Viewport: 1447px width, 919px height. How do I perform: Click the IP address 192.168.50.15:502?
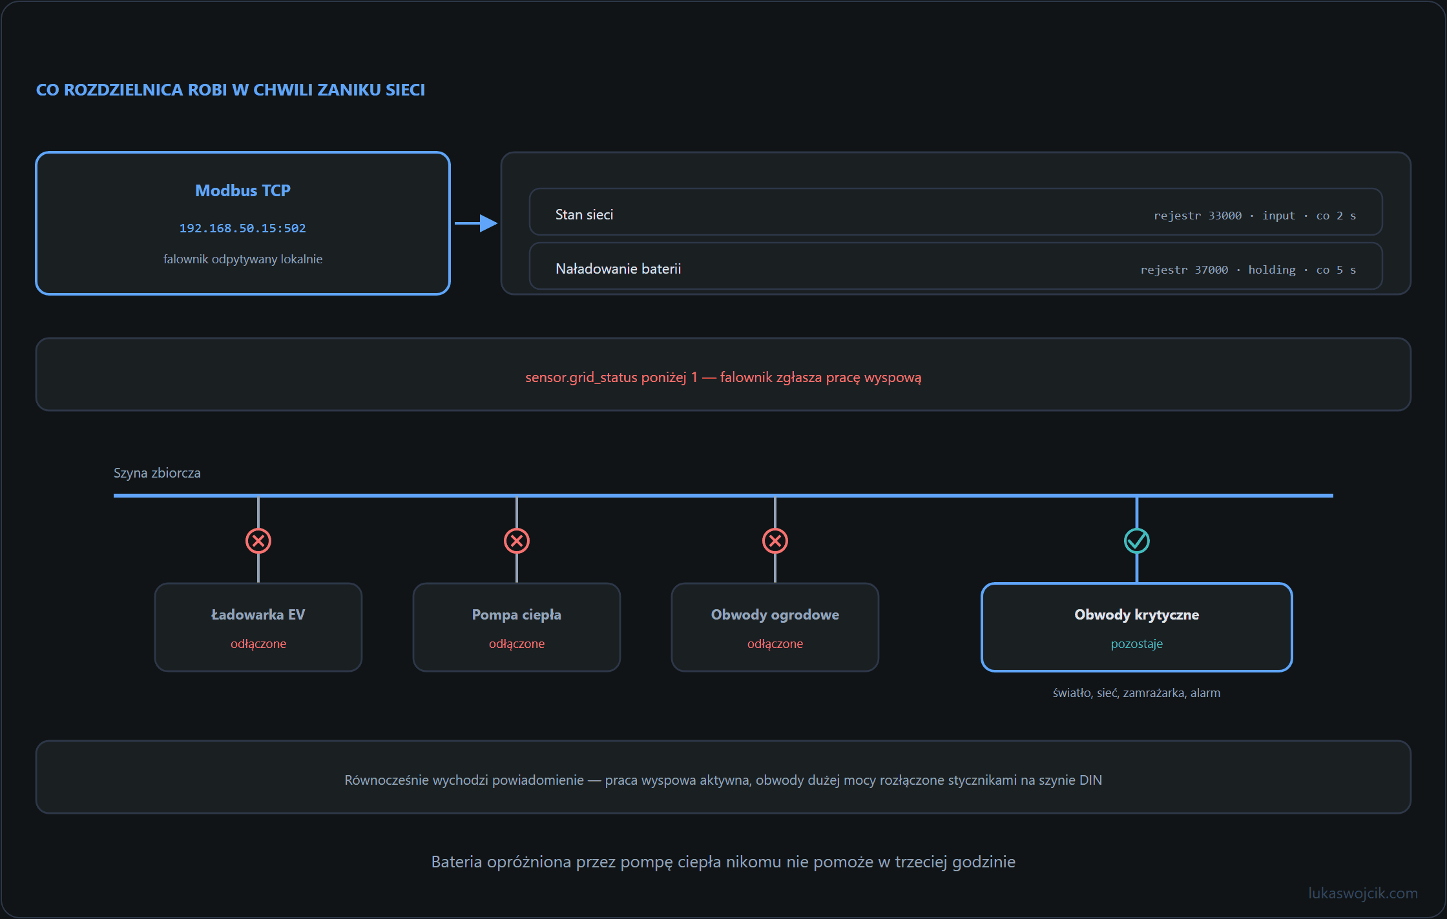(x=243, y=228)
